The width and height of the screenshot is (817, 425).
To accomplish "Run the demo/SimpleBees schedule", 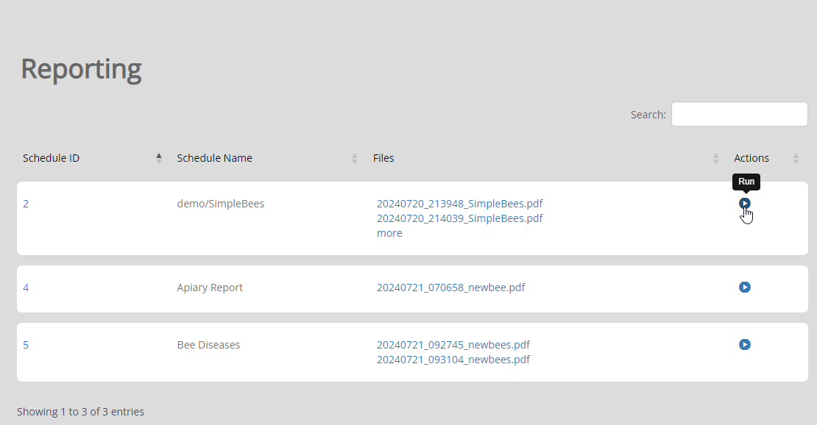I will coord(745,203).
